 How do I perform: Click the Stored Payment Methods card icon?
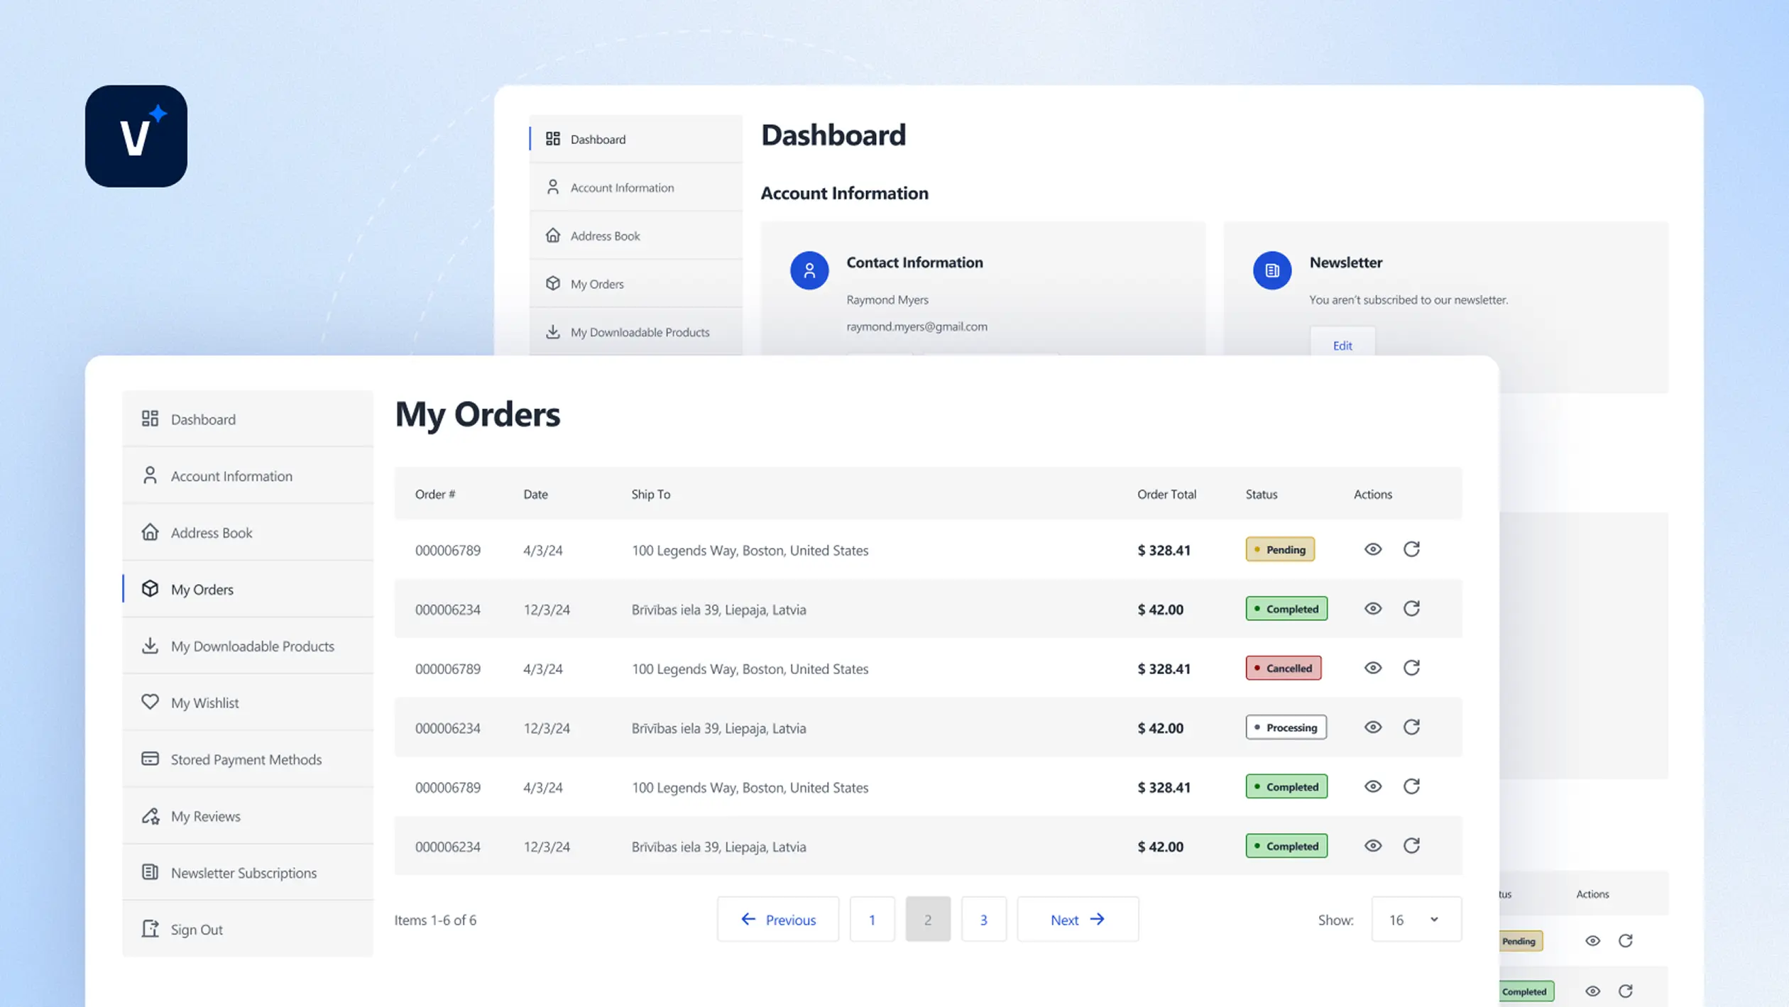click(150, 759)
